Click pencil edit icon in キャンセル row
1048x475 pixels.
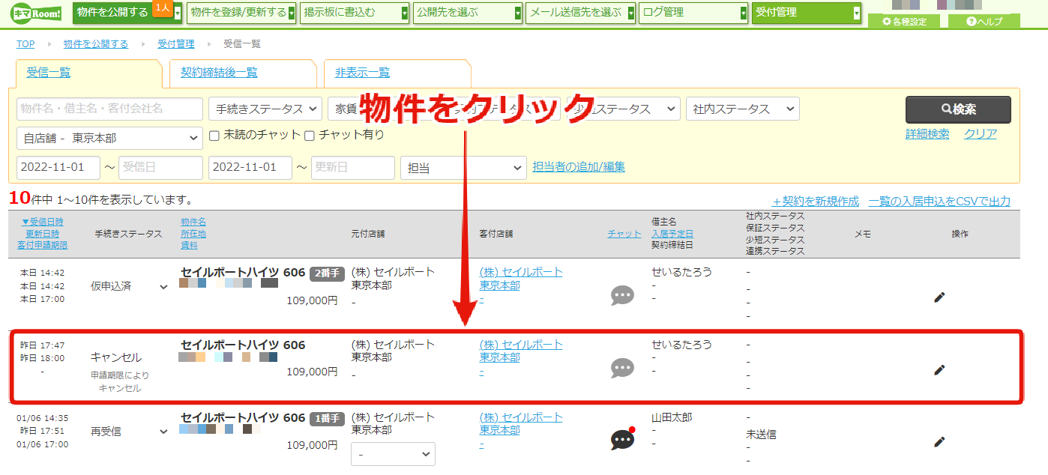pyautogui.click(x=939, y=369)
